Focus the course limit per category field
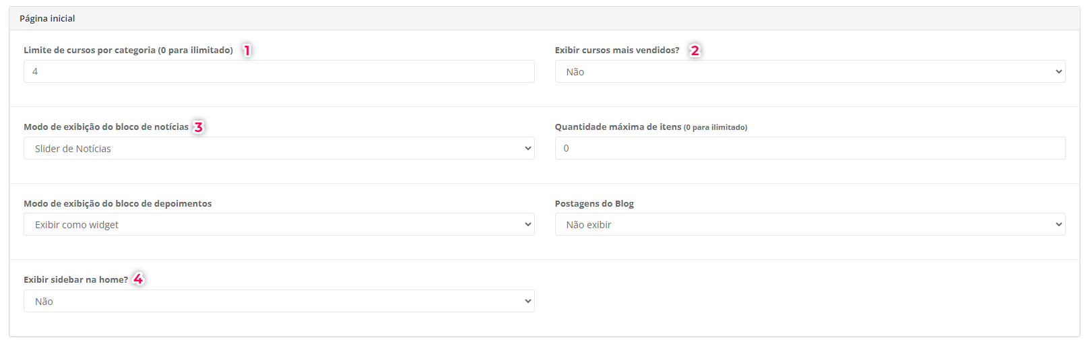Image resolution: width=1090 pixels, height=344 pixels. pos(279,71)
